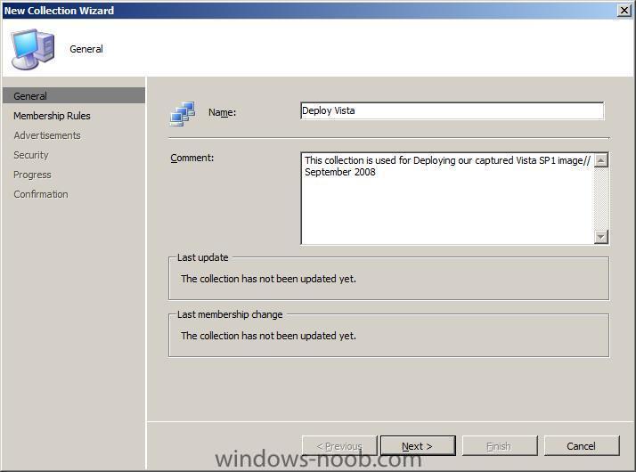Click the Last update status message text
Screen dimensions: 636x472
pyautogui.click(x=268, y=279)
